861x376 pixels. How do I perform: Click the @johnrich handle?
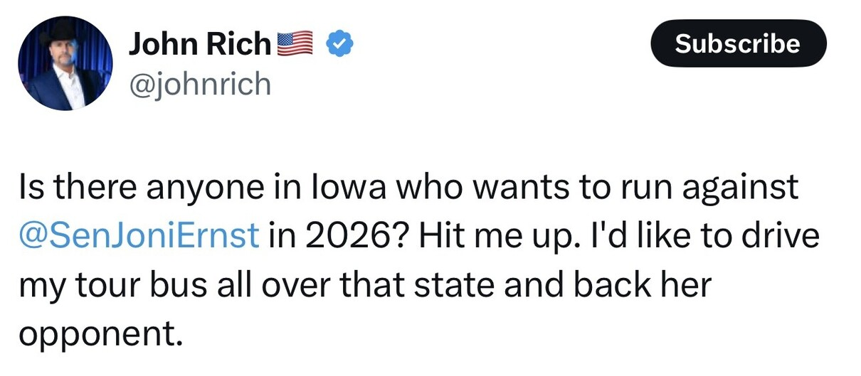pos(200,84)
